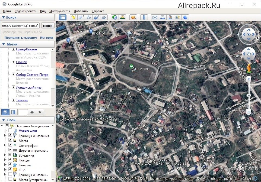Toggle the Места layer checkbox
261x182 pixels.
tap(10, 140)
